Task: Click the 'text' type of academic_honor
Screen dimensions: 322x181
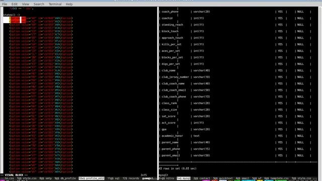Action: tap(196, 136)
